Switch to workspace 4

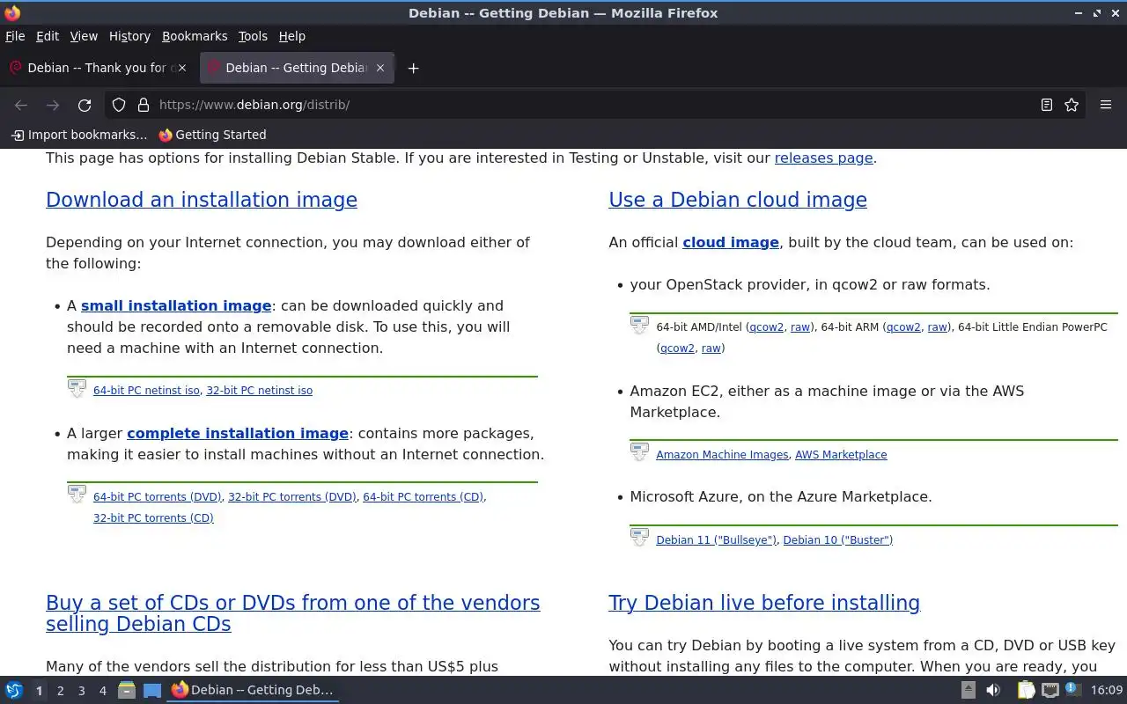102,691
